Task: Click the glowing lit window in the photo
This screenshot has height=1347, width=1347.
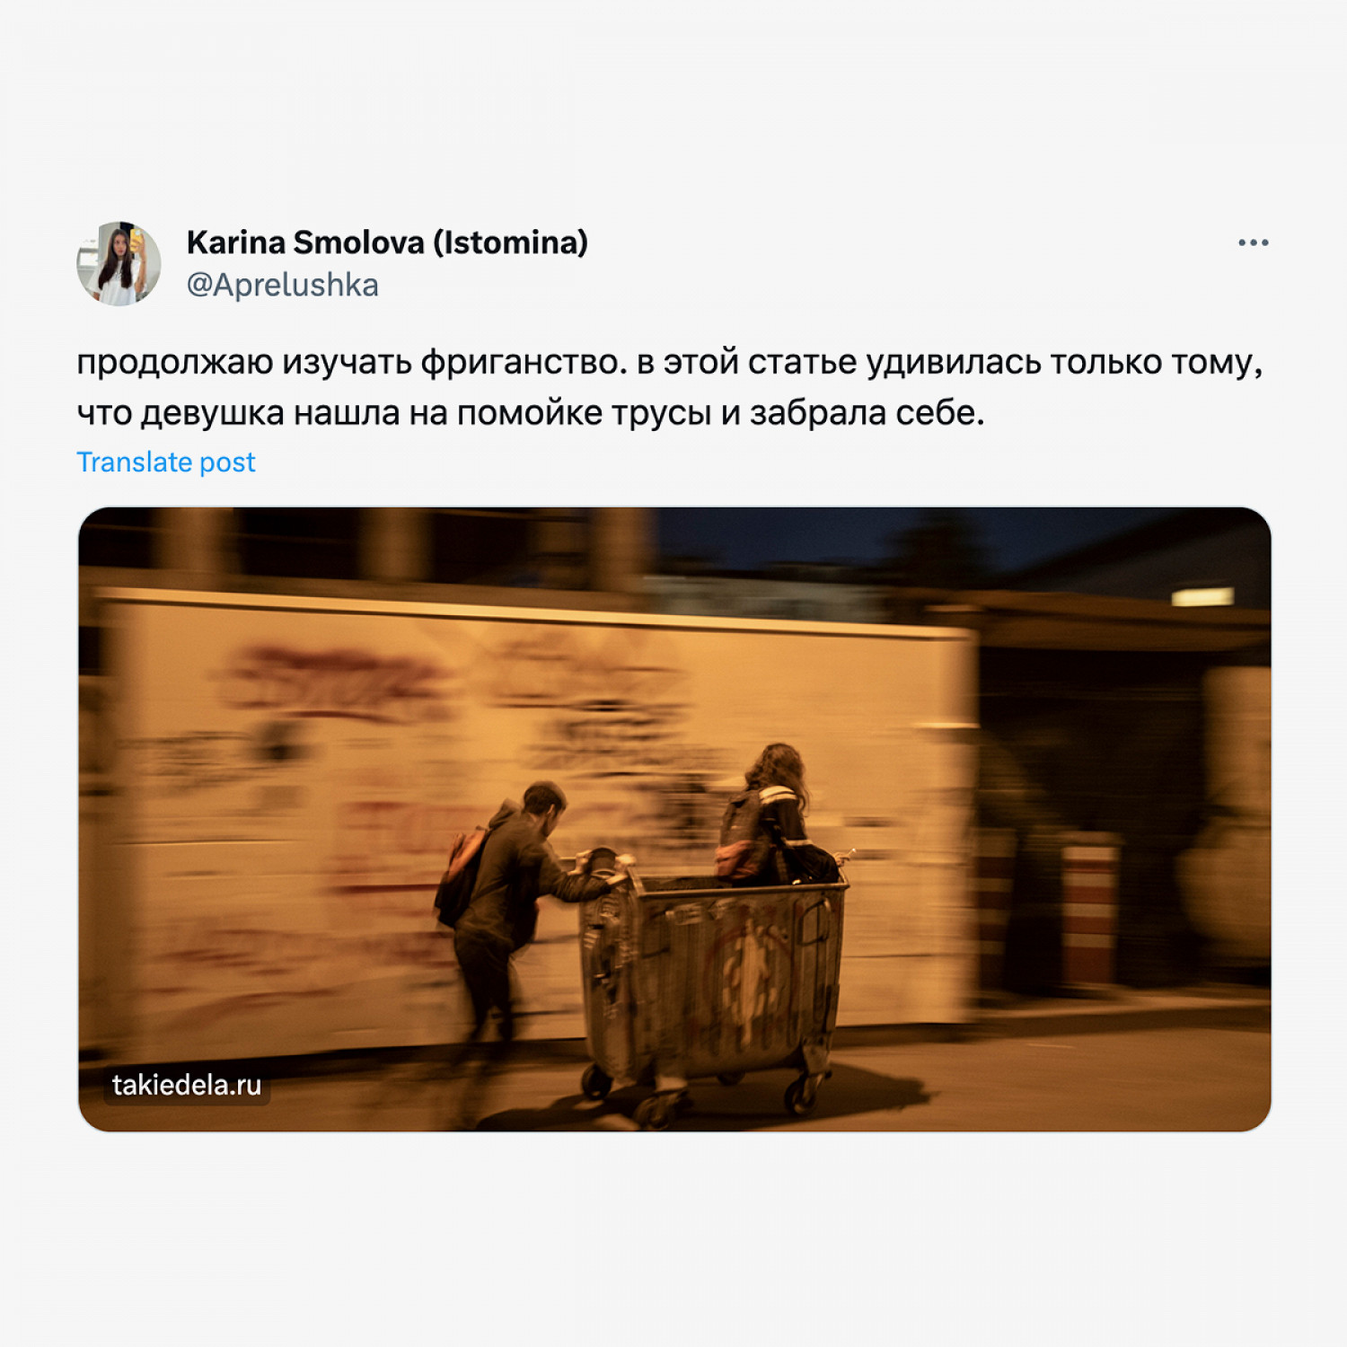Action: (1202, 597)
